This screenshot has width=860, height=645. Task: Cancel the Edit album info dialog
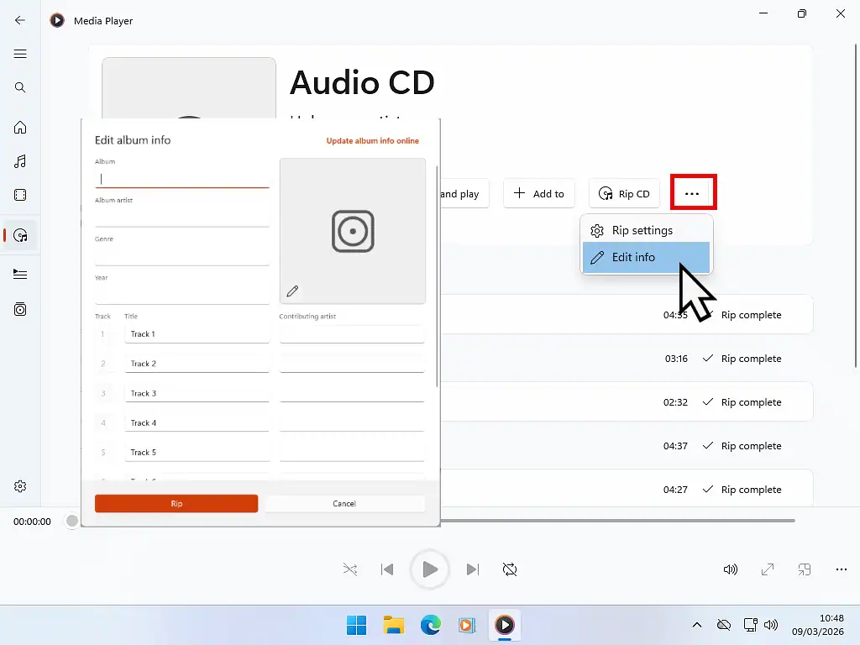coord(344,503)
